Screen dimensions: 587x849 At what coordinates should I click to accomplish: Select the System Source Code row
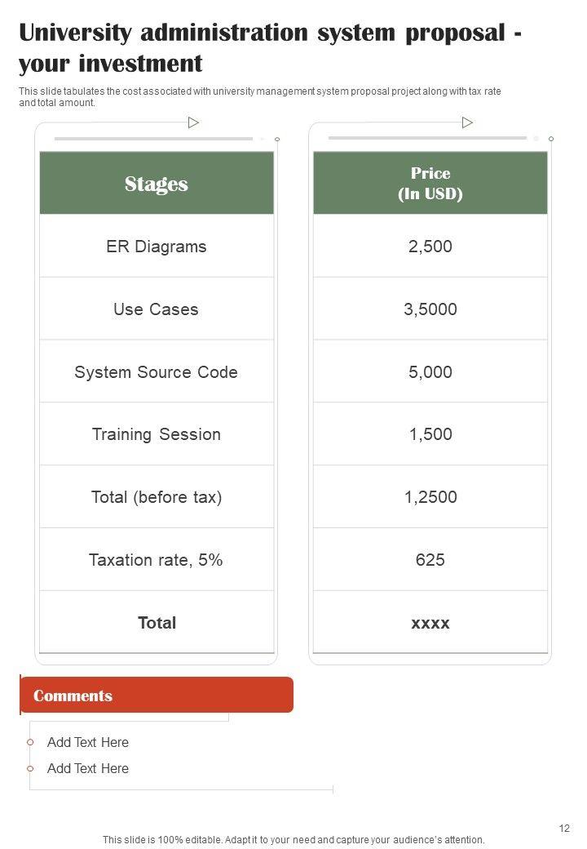pos(157,372)
